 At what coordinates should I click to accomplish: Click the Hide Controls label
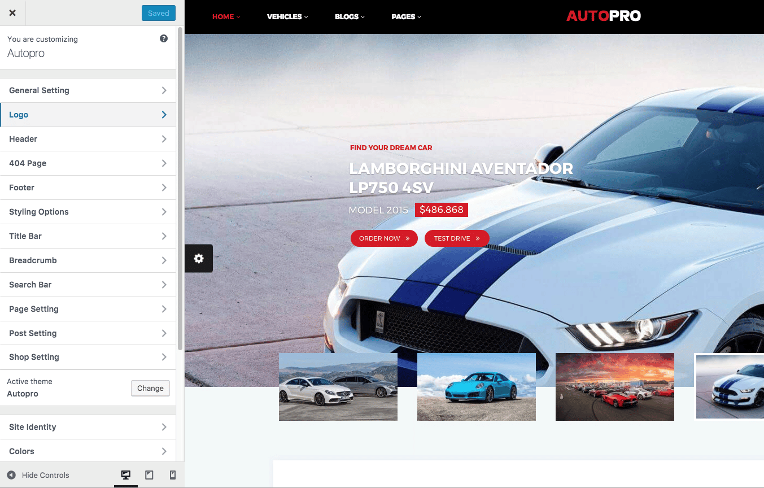point(46,475)
